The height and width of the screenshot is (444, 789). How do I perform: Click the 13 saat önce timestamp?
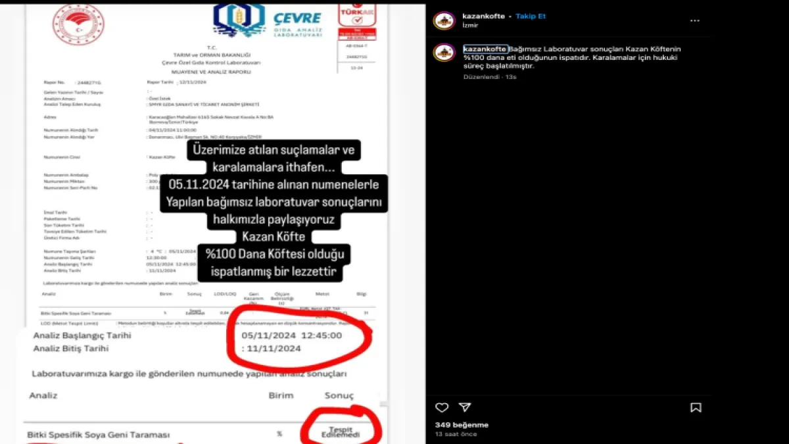(456, 434)
